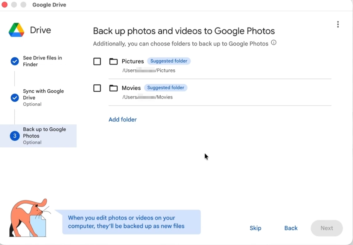Click the checkmark beside Sync with Google Drive
353x245 pixels.
[15, 98]
